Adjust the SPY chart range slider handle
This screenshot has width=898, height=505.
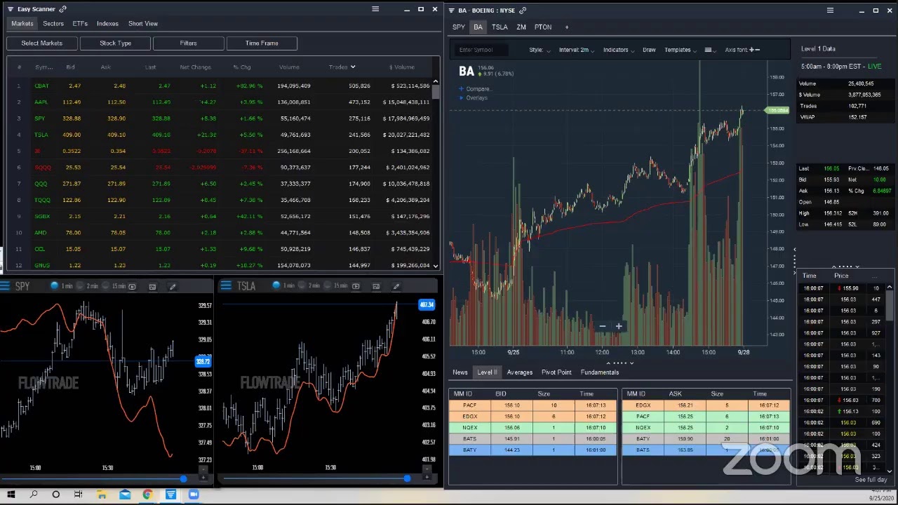tap(183, 479)
